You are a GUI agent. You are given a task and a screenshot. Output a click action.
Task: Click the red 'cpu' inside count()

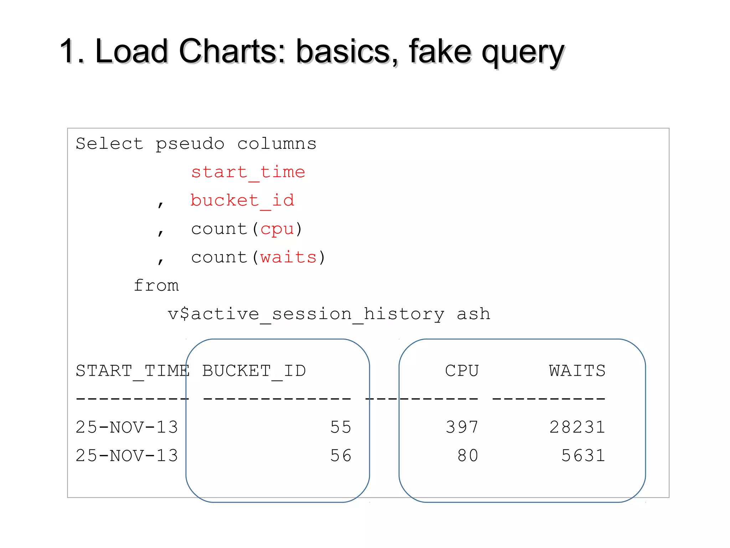click(x=277, y=229)
